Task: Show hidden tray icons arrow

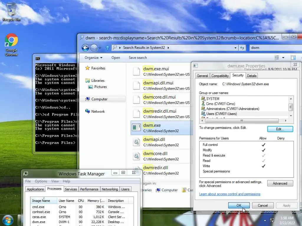Action: click(265, 220)
